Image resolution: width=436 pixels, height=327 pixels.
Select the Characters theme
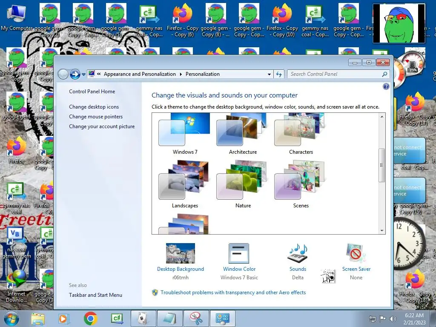coord(301,134)
